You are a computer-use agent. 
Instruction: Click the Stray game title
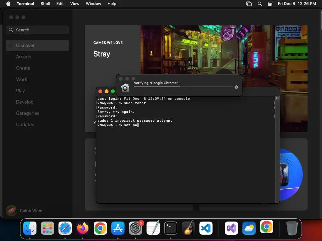coord(102,54)
